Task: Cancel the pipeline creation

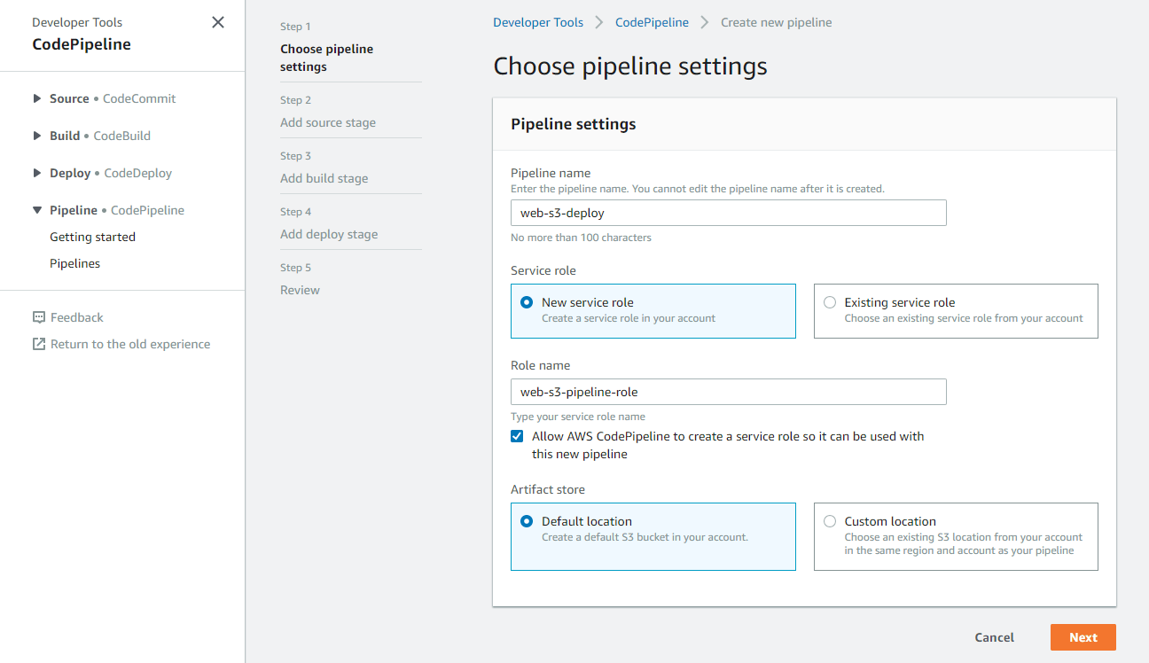Action: click(994, 637)
